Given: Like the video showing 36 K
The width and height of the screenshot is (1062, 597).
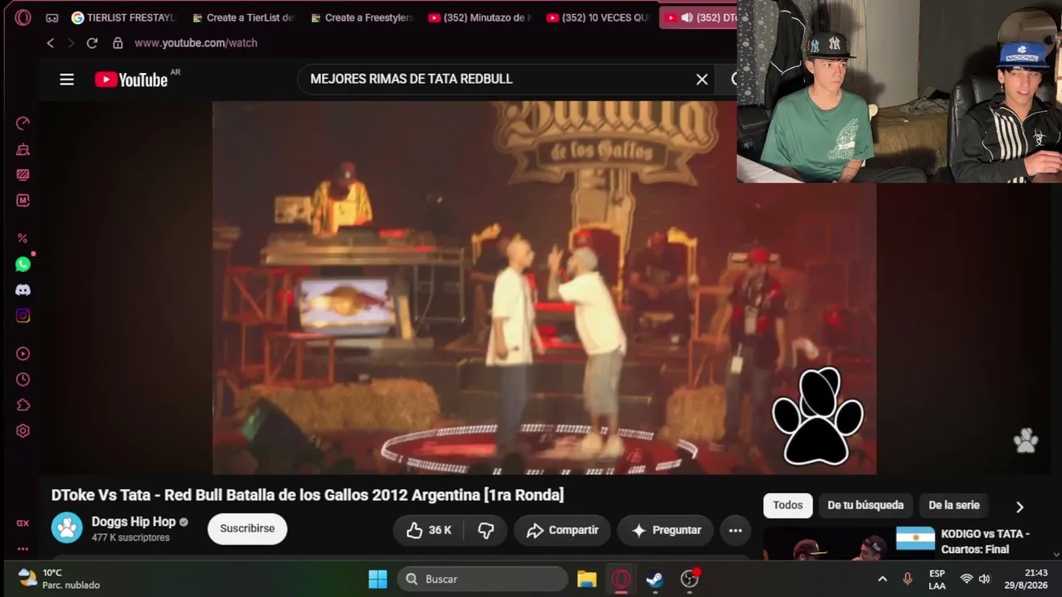Looking at the screenshot, I should coord(429,530).
